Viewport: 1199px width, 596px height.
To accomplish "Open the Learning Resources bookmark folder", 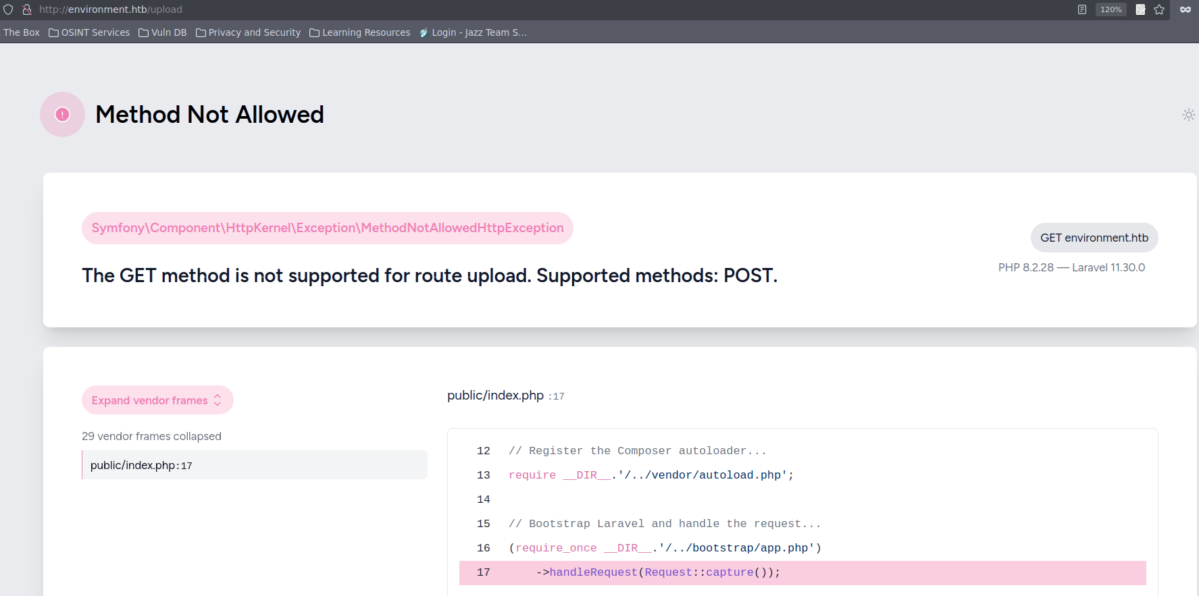I will pyautogui.click(x=360, y=32).
